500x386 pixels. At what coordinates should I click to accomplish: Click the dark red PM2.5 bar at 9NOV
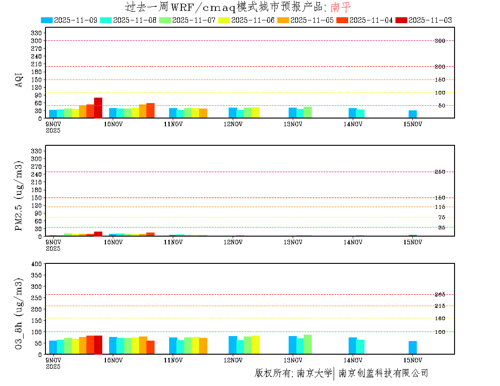(98, 234)
